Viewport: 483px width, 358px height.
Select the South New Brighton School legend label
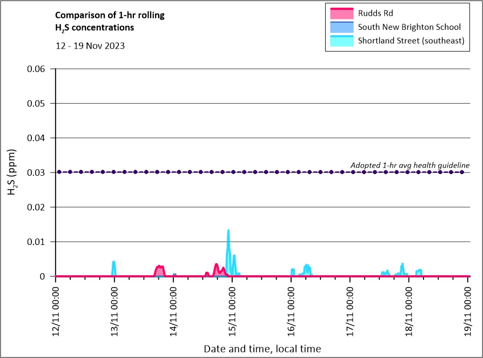tap(409, 26)
